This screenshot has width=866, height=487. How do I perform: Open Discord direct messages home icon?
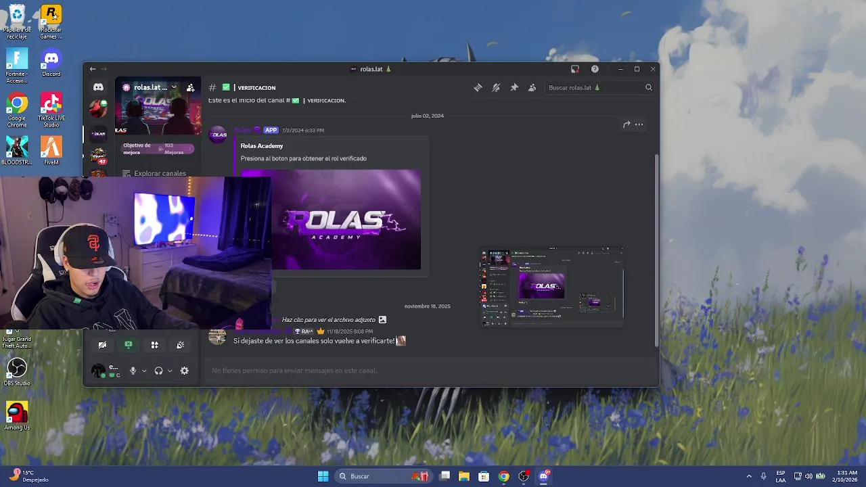pos(98,87)
